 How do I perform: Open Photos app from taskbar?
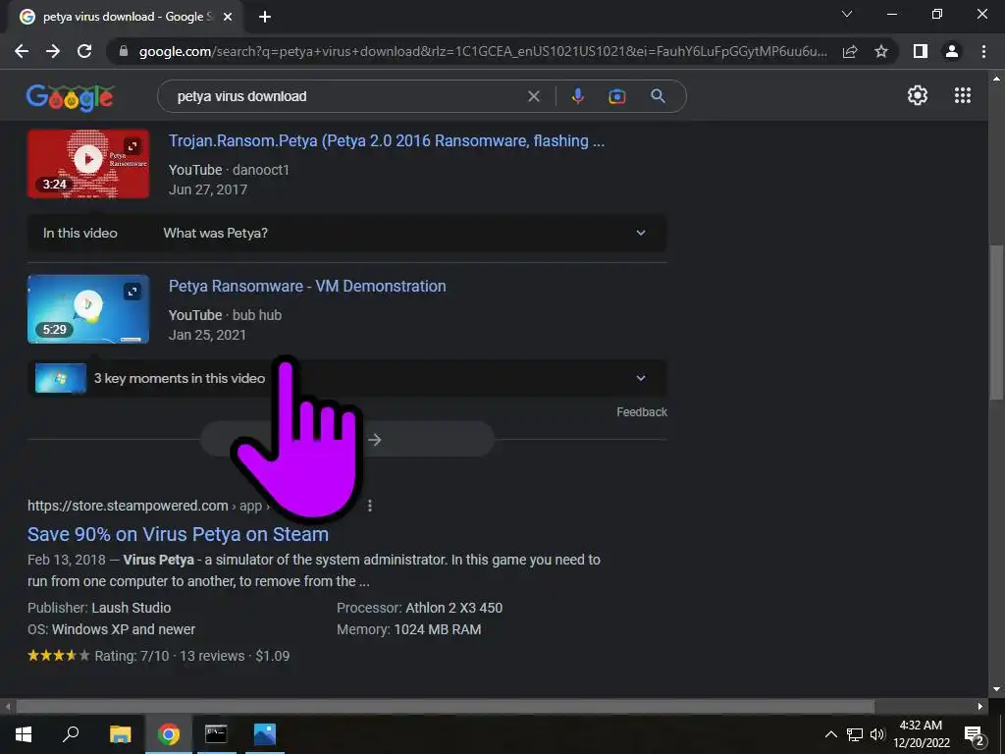pos(264,734)
